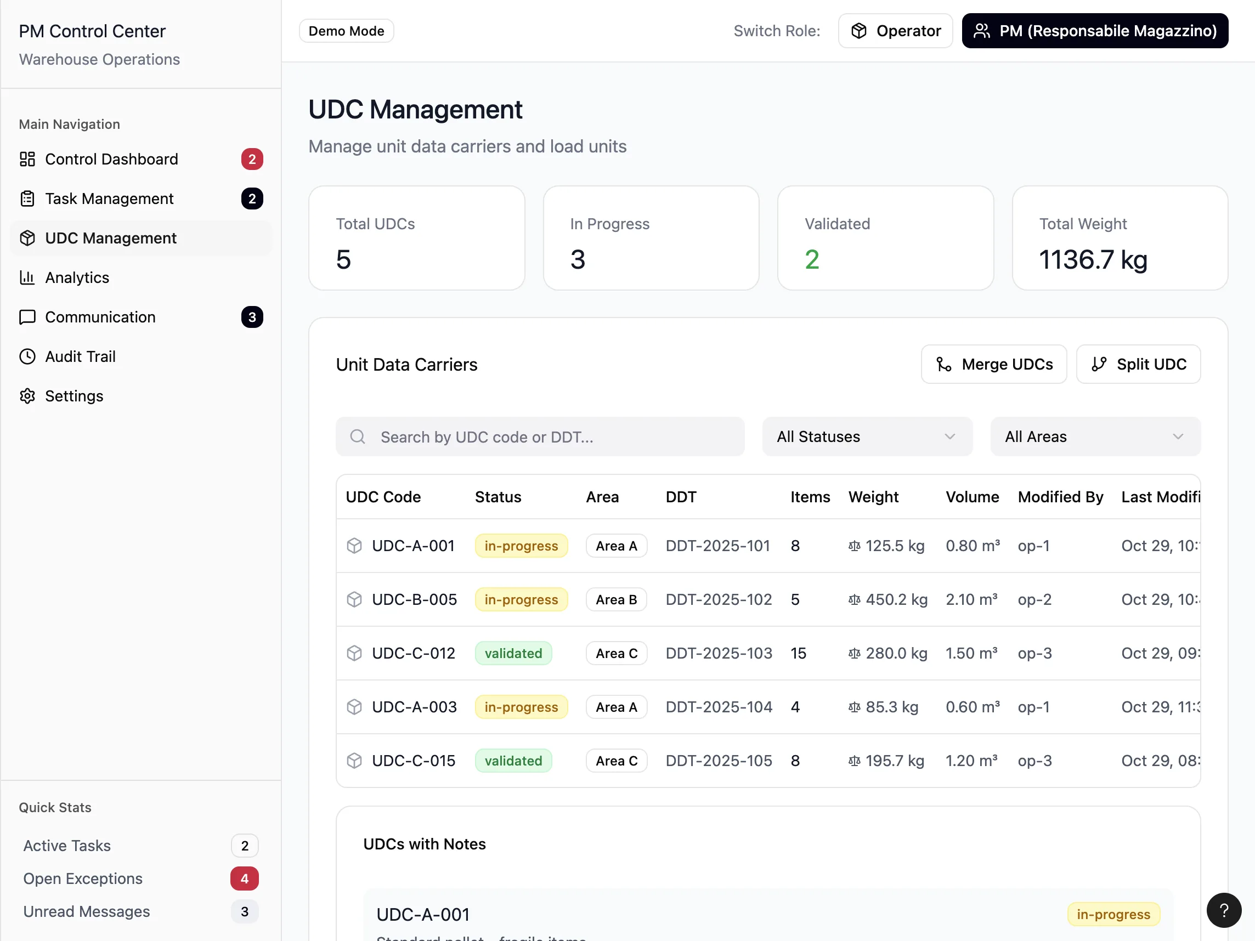This screenshot has width=1255, height=941.
Task: Click the validated status on UDC-C-015
Action: coord(513,761)
